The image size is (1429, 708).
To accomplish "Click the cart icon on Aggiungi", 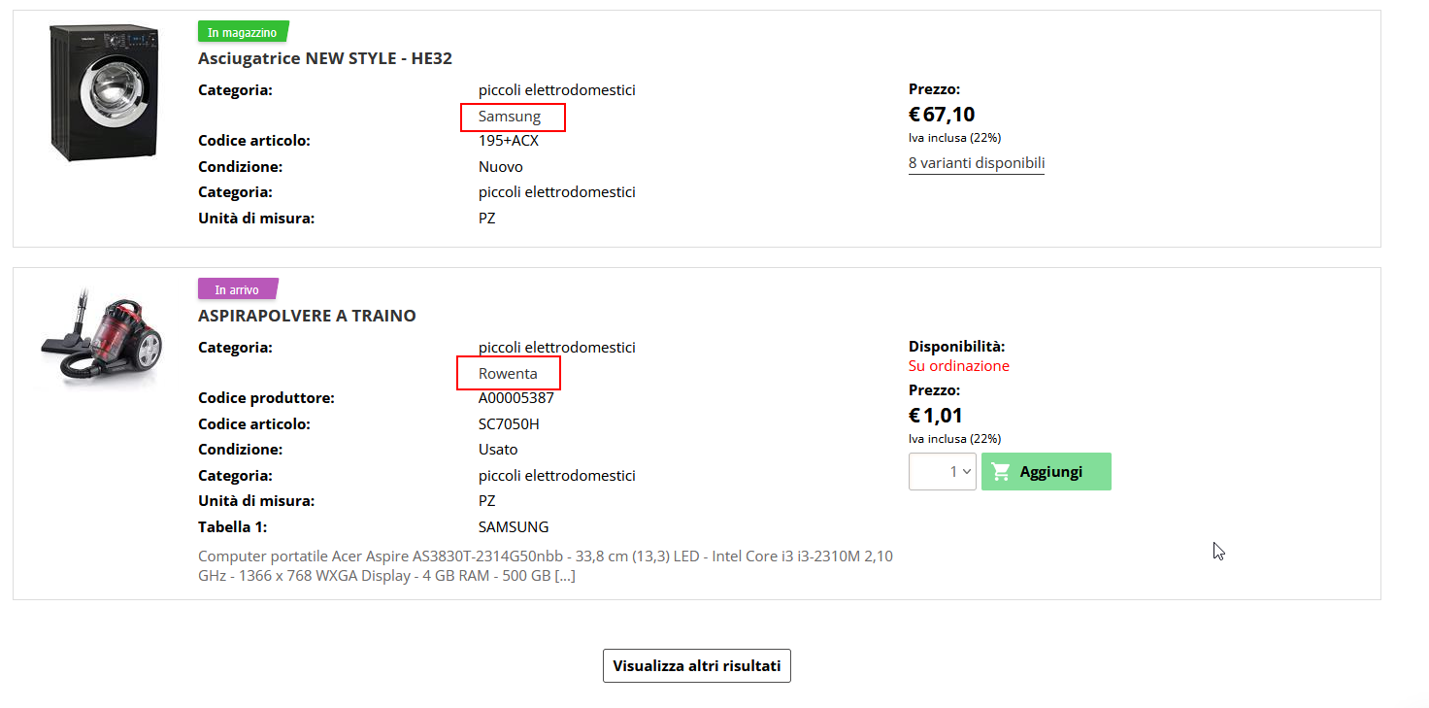I will [x=1001, y=472].
